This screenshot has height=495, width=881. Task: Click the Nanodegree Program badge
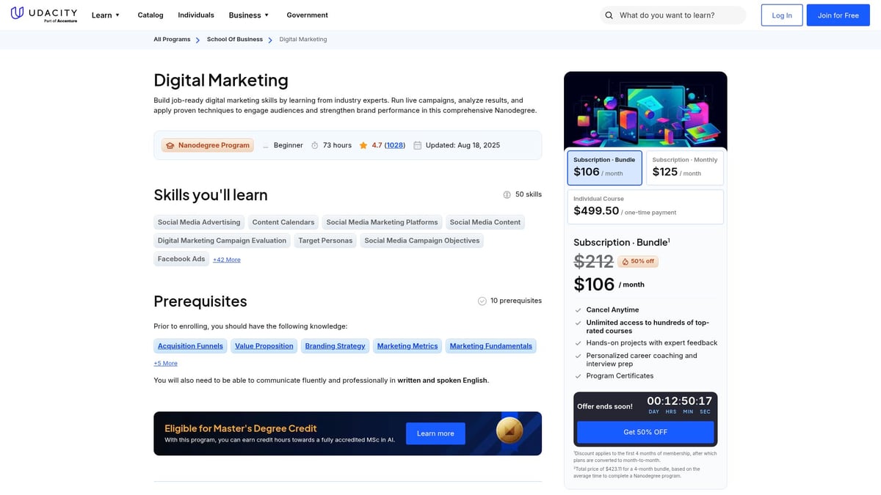pos(208,145)
